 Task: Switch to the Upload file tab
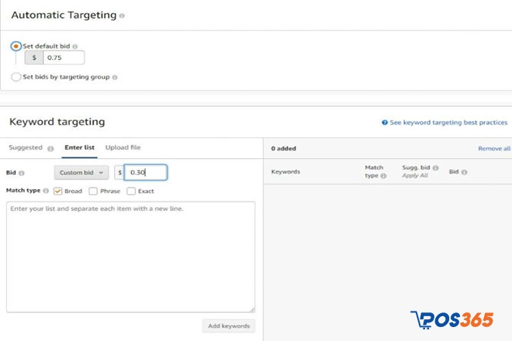pyautogui.click(x=123, y=147)
